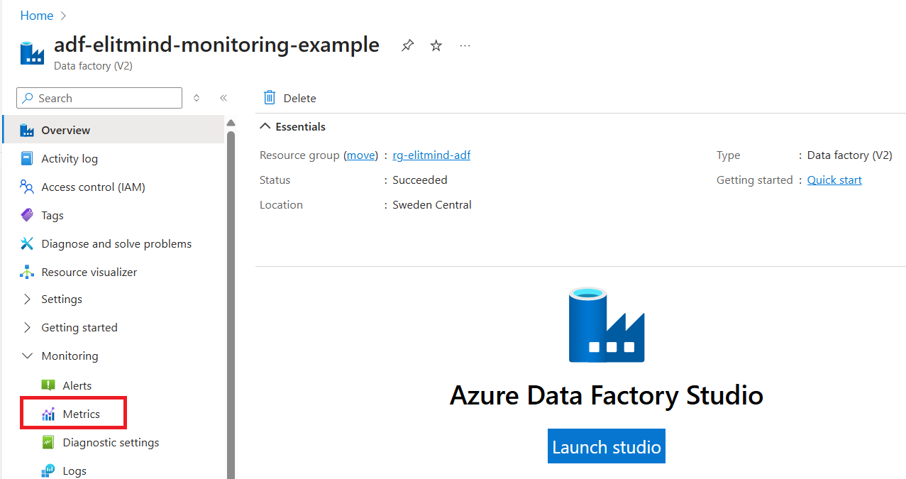Click the Resource visualizer hierarchy icon
The width and height of the screenshot is (906, 479).
click(27, 272)
